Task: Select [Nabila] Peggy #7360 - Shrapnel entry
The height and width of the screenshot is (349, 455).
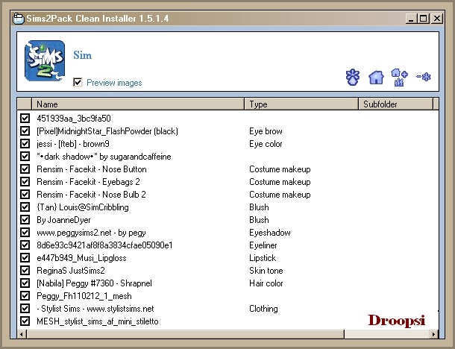Action: [94, 283]
